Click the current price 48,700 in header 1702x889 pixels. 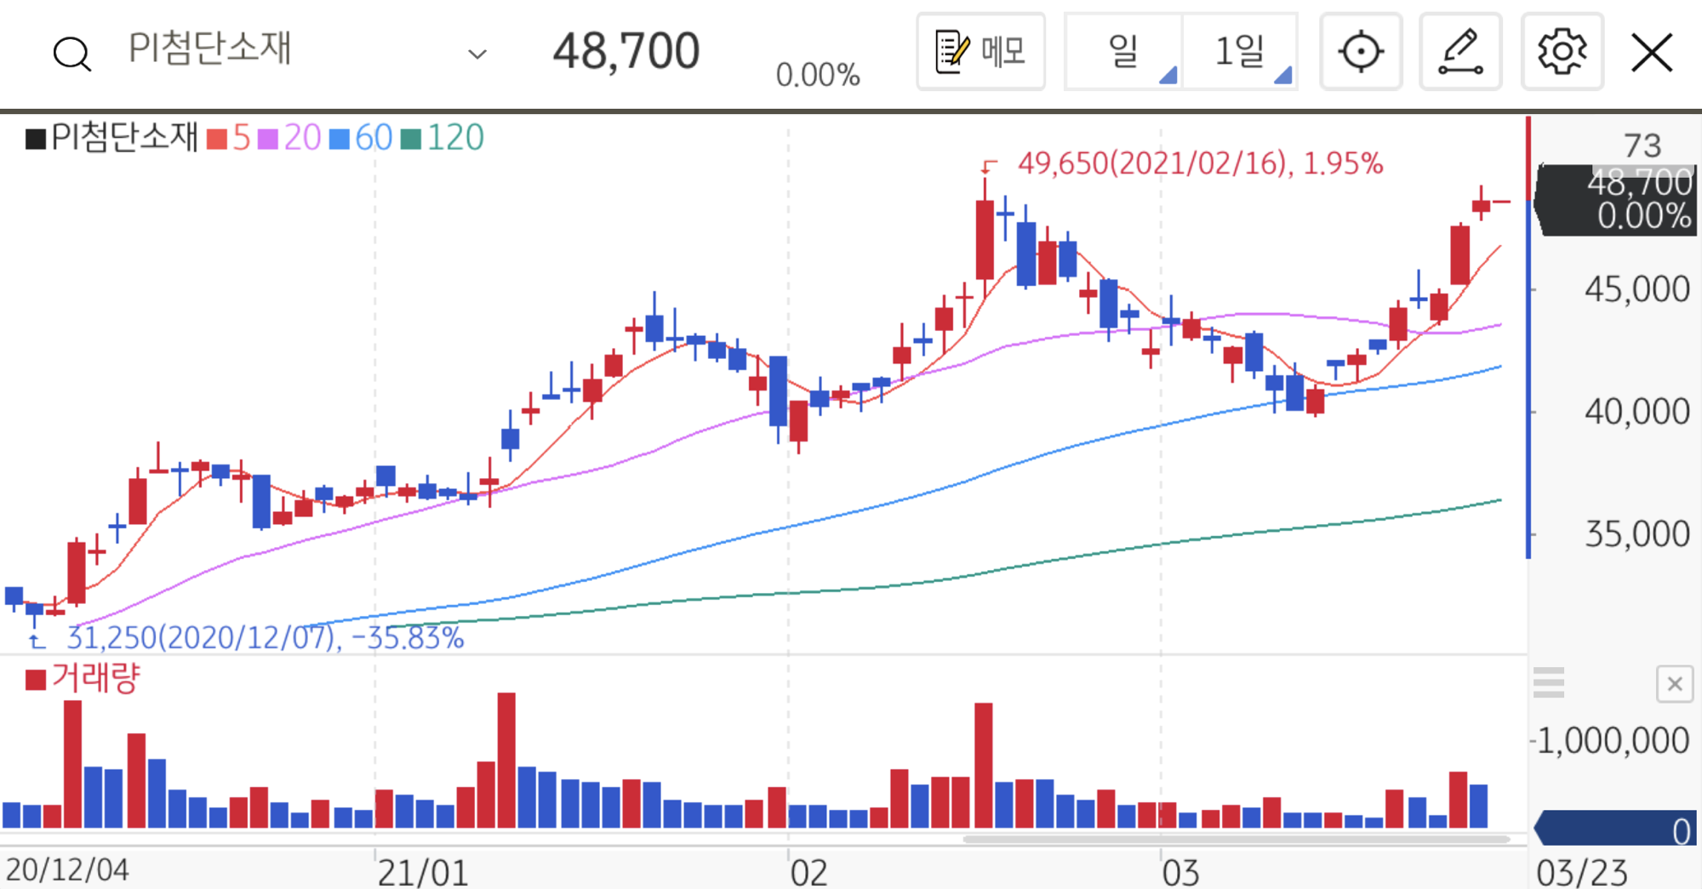626,51
